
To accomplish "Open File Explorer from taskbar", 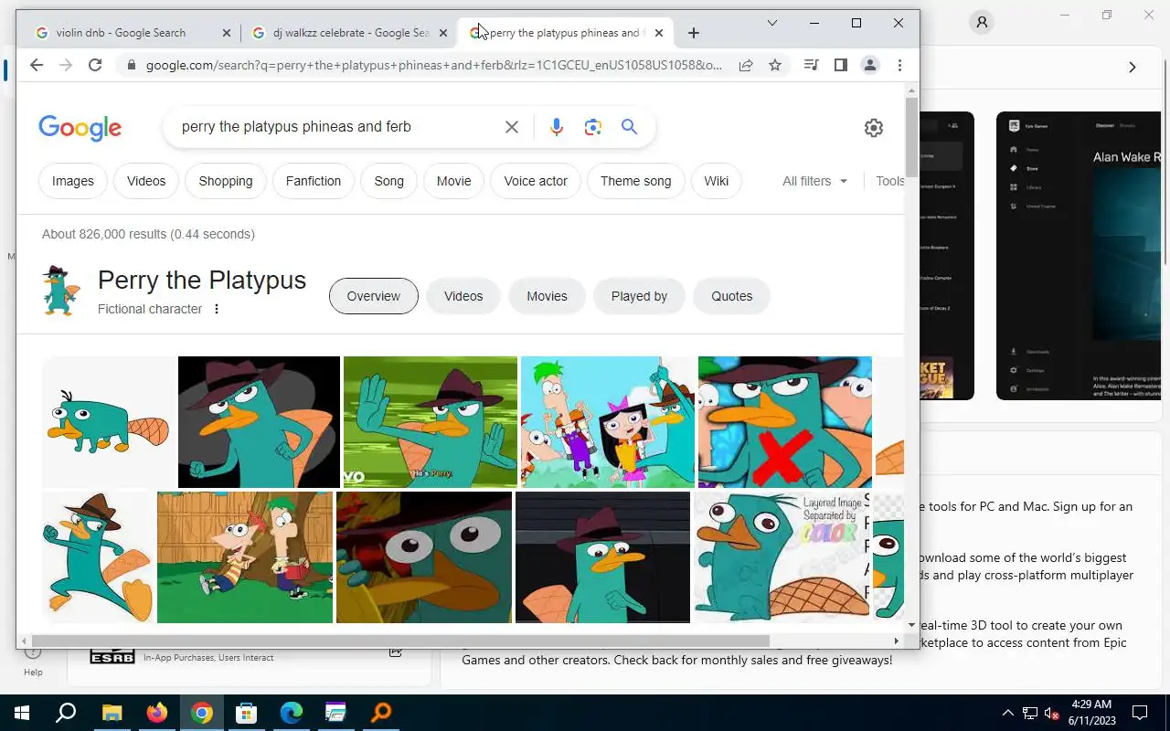I will pos(112,713).
